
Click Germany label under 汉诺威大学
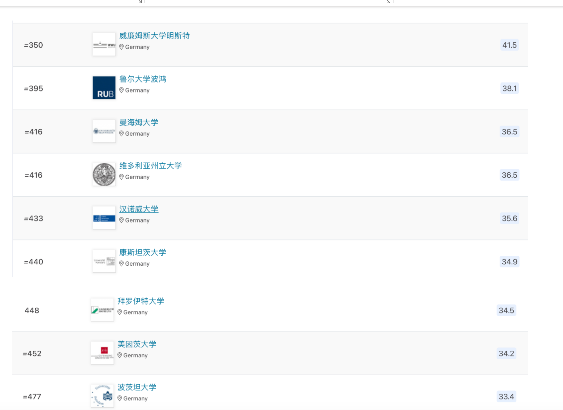tap(137, 220)
